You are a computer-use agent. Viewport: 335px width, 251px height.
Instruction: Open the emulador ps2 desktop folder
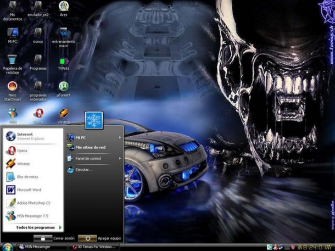(38, 9)
